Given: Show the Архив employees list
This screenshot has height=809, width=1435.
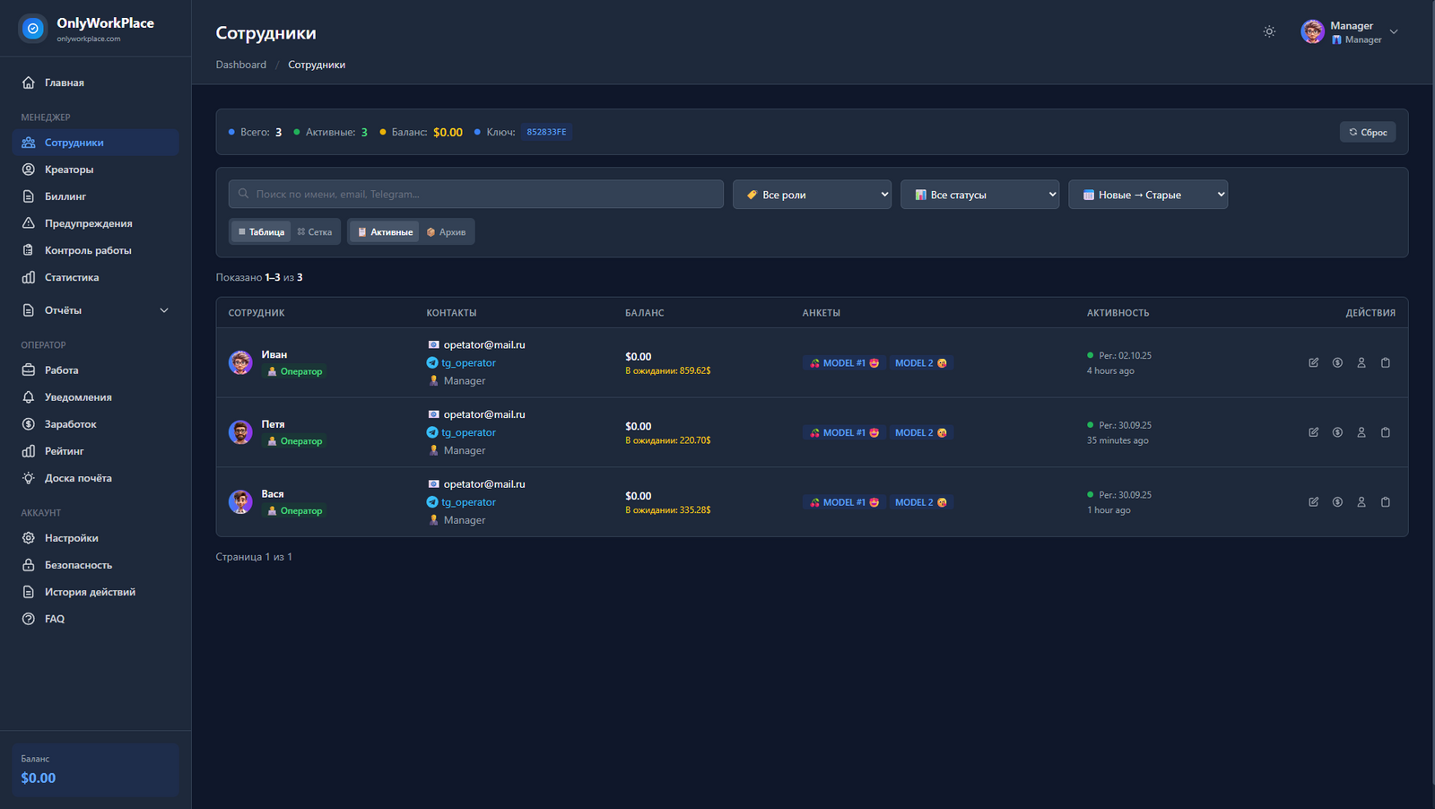Looking at the screenshot, I should pos(447,232).
